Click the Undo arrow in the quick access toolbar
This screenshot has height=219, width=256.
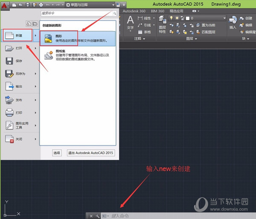(x=48, y=5)
